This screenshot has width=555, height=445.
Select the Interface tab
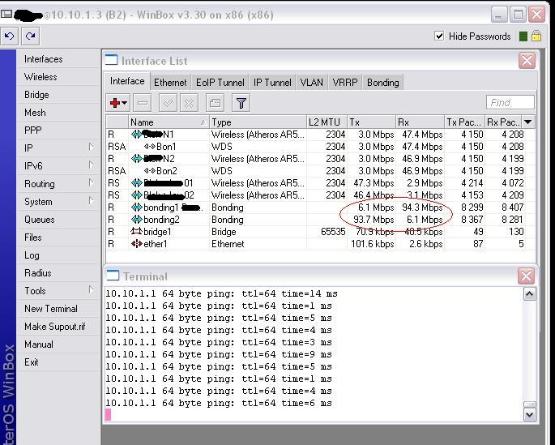127,81
